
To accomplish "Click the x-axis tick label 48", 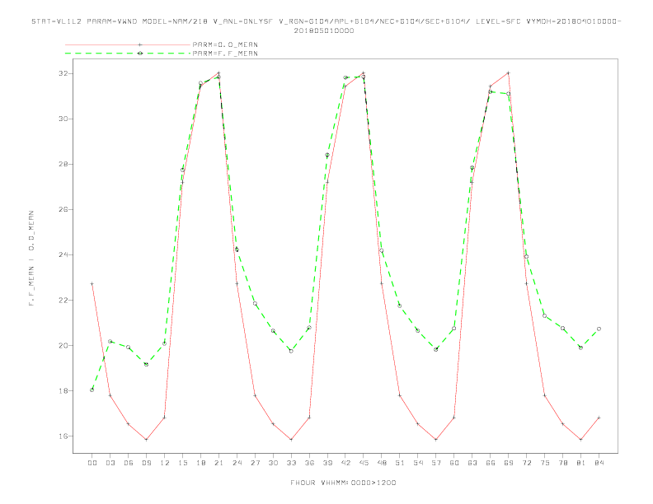I will tap(382, 463).
